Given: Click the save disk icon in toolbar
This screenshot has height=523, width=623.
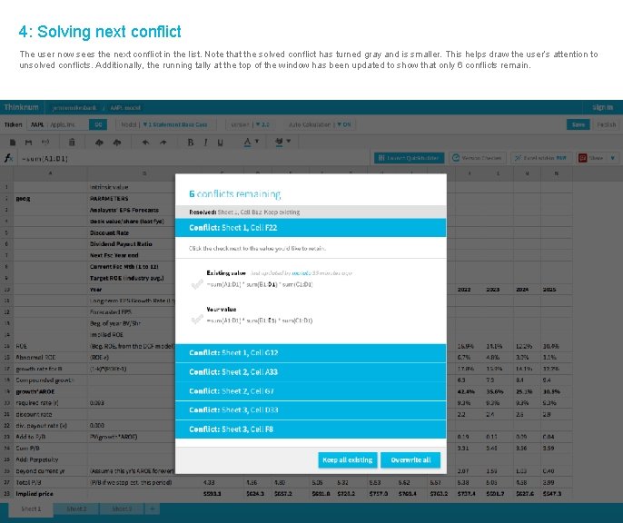Looking at the screenshot, I should (x=28, y=143).
